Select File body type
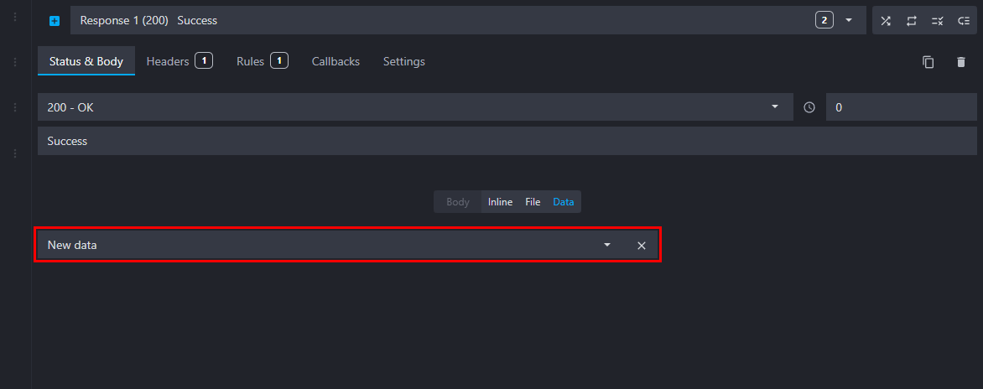 point(533,202)
